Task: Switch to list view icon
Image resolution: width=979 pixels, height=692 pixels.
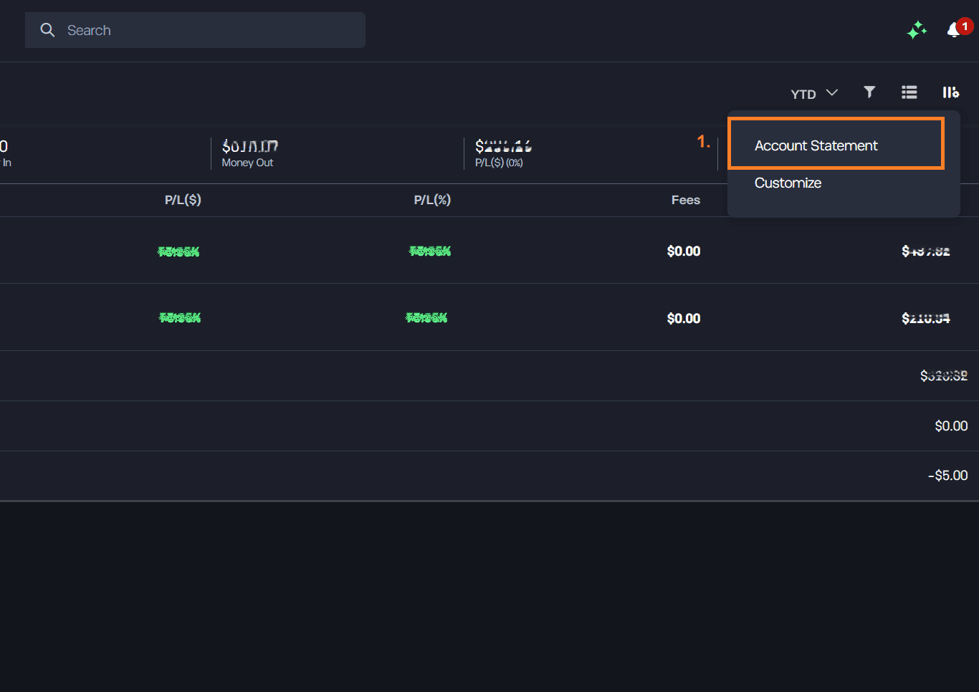Action: coord(909,92)
